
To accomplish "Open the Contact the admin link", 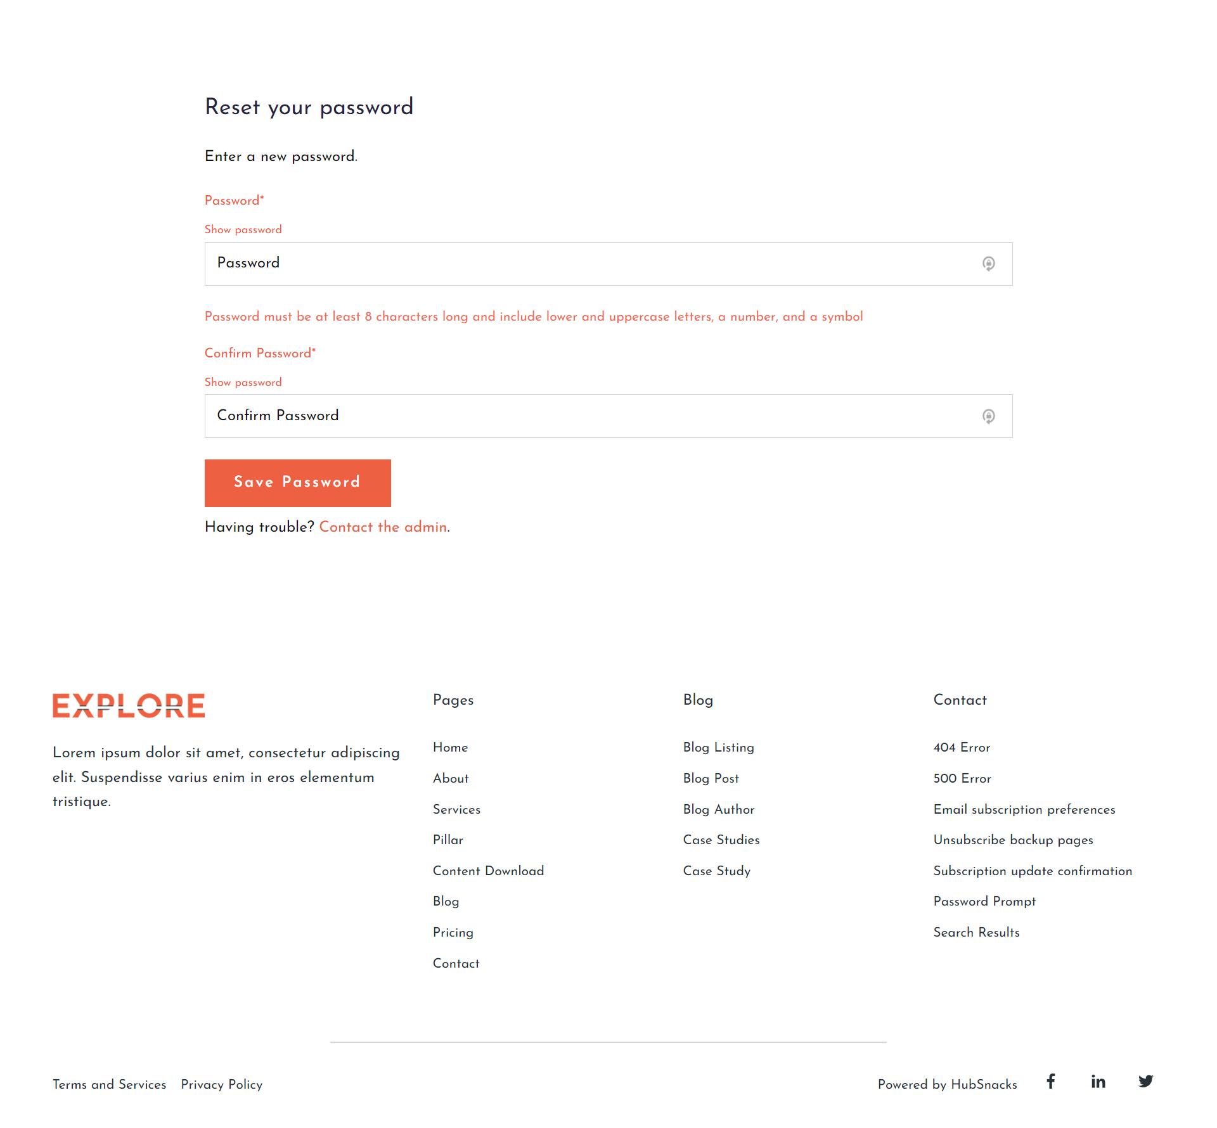I will coord(383,527).
